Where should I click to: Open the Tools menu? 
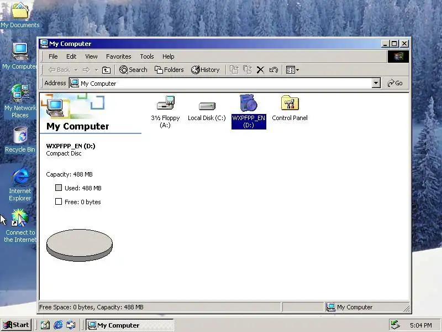click(147, 56)
